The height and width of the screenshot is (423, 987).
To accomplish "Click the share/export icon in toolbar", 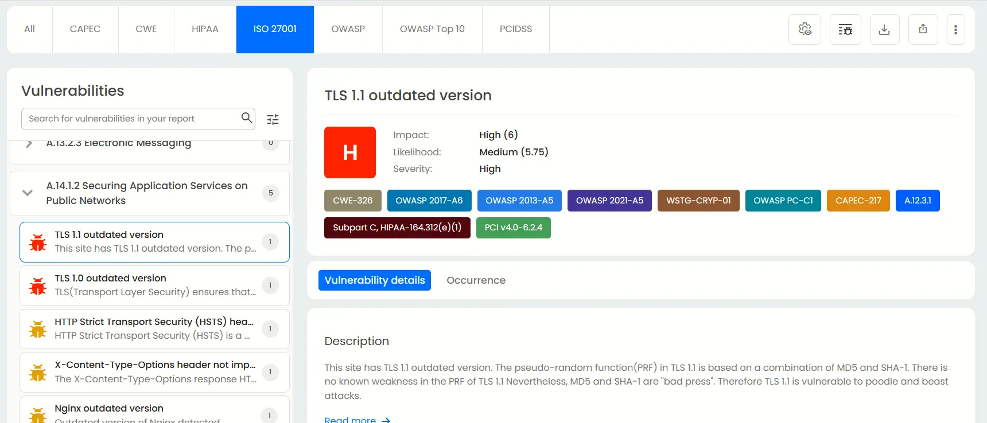I will [923, 29].
